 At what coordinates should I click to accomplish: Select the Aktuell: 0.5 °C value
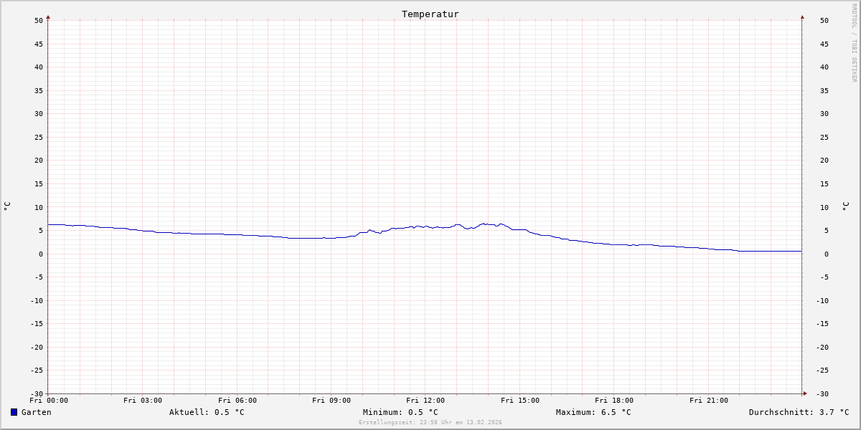(207, 412)
